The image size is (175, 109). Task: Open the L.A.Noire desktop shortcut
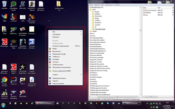click(13, 17)
